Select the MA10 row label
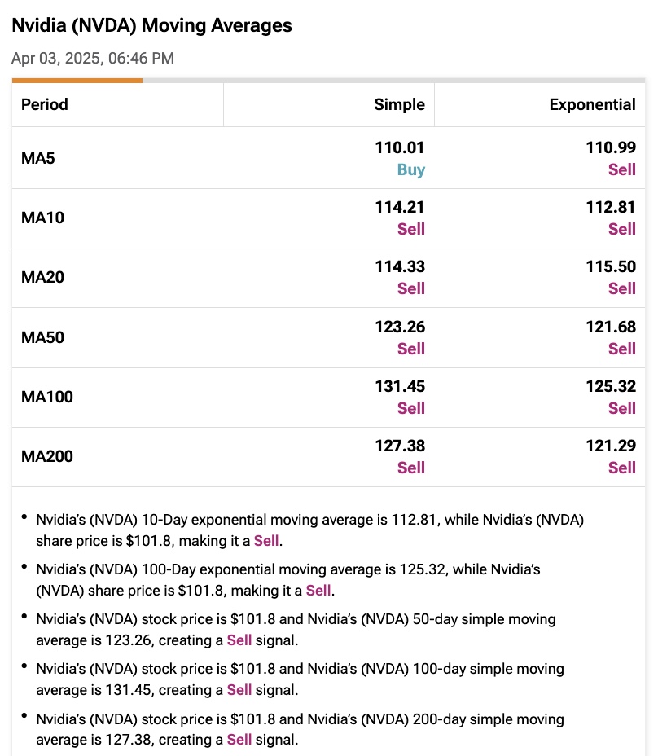Screen dimensions: 658x756 pyautogui.click(x=42, y=218)
